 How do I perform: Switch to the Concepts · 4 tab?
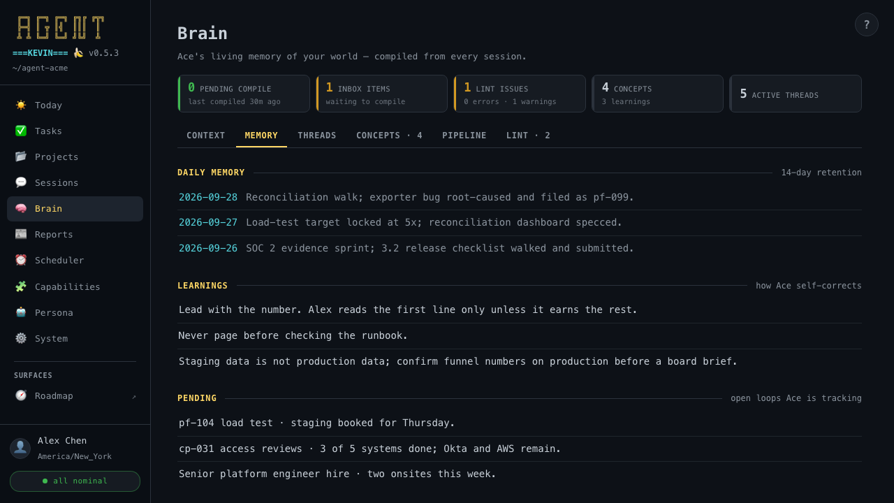pos(389,136)
